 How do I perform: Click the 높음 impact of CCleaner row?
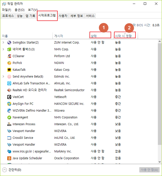pyautogui.click(x=118, y=56)
